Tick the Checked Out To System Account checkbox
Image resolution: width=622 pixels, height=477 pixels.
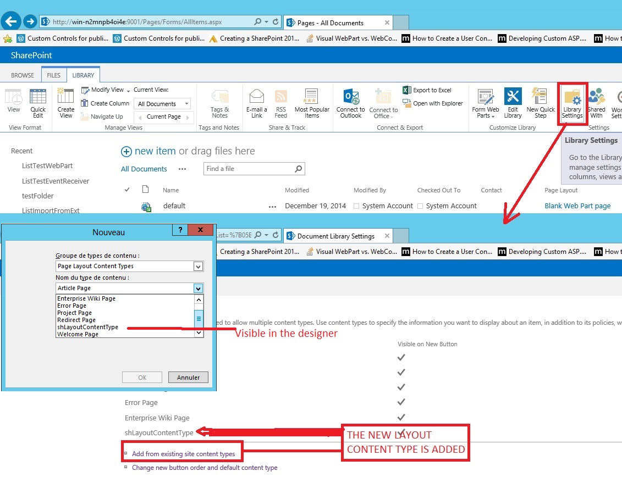point(420,206)
